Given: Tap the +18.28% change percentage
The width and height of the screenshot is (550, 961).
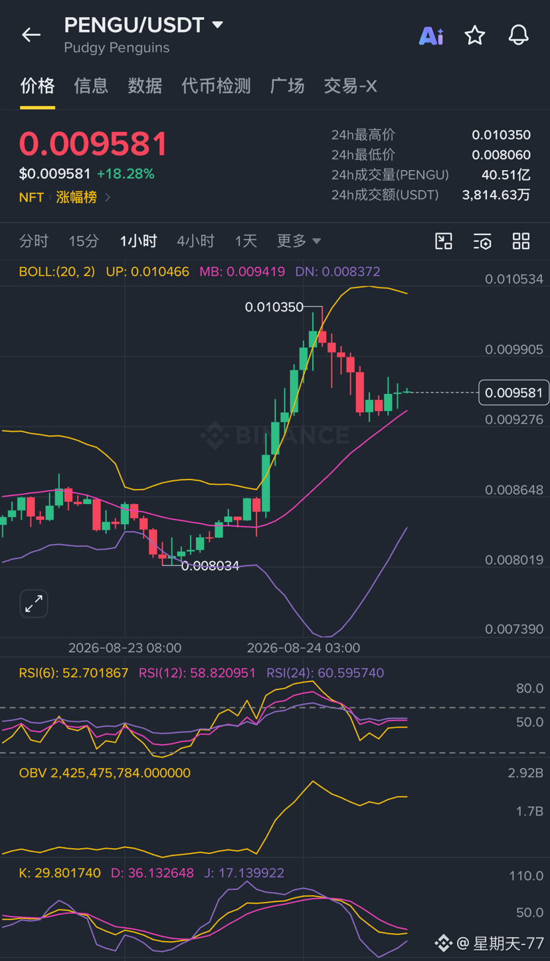Looking at the screenshot, I should [x=126, y=174].
